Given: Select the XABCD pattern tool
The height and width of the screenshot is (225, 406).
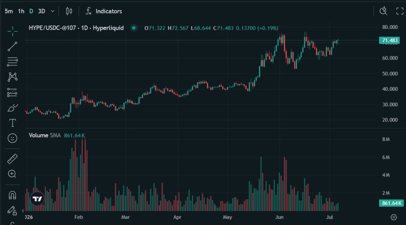Looking at the screenshot, I should point(12,77).
